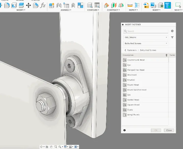
Task: Click the info icon at panel bottom
Action: point(125,130)
